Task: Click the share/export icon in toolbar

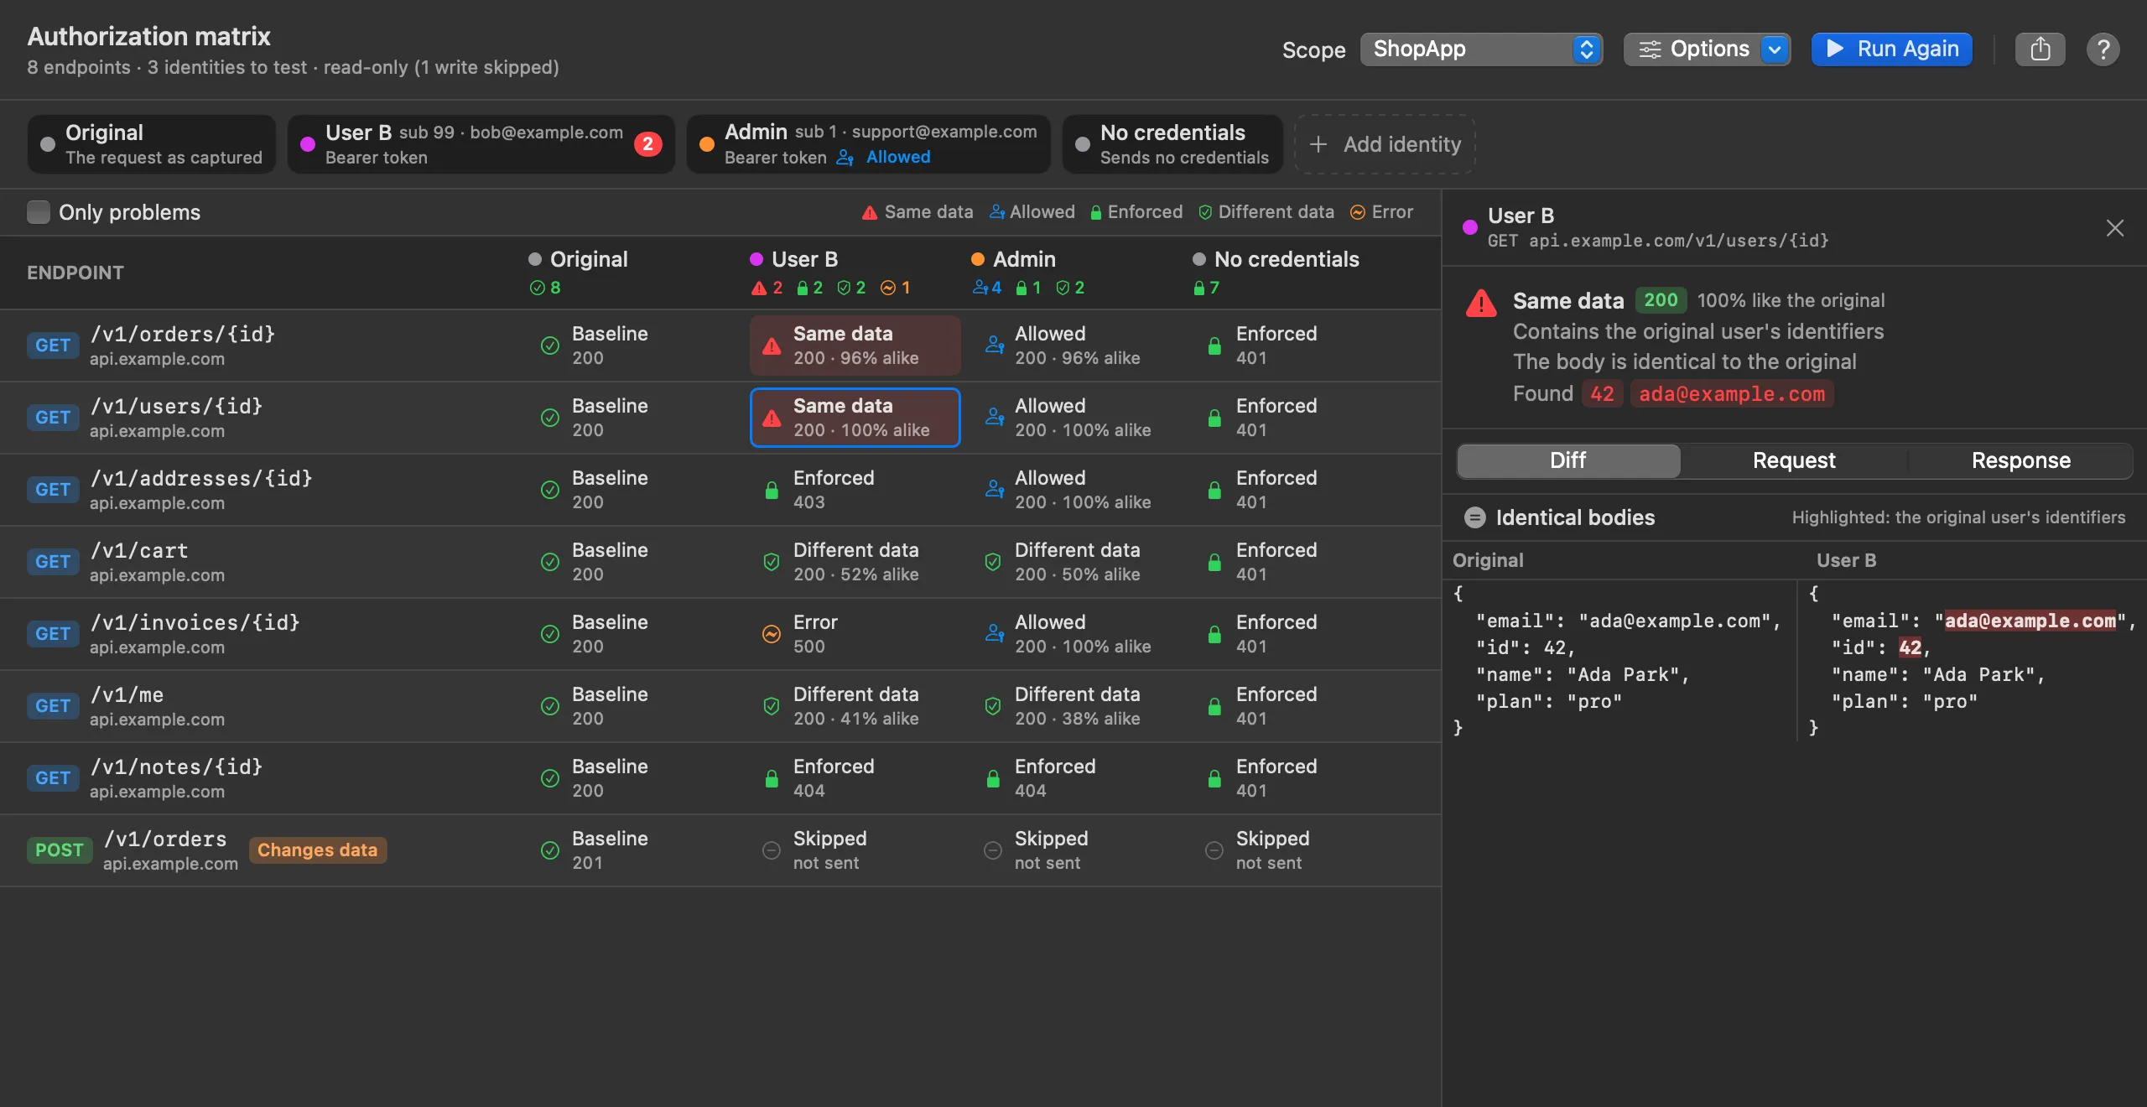Action: point(2040,49)
